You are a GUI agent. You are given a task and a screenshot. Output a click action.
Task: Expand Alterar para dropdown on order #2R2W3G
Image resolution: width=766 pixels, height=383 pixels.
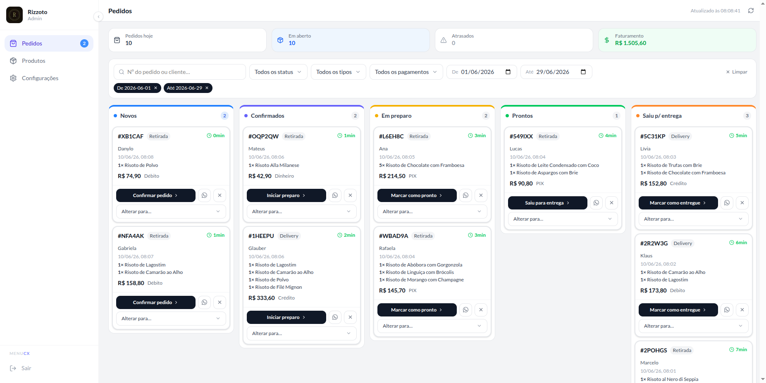pos(694,326)
